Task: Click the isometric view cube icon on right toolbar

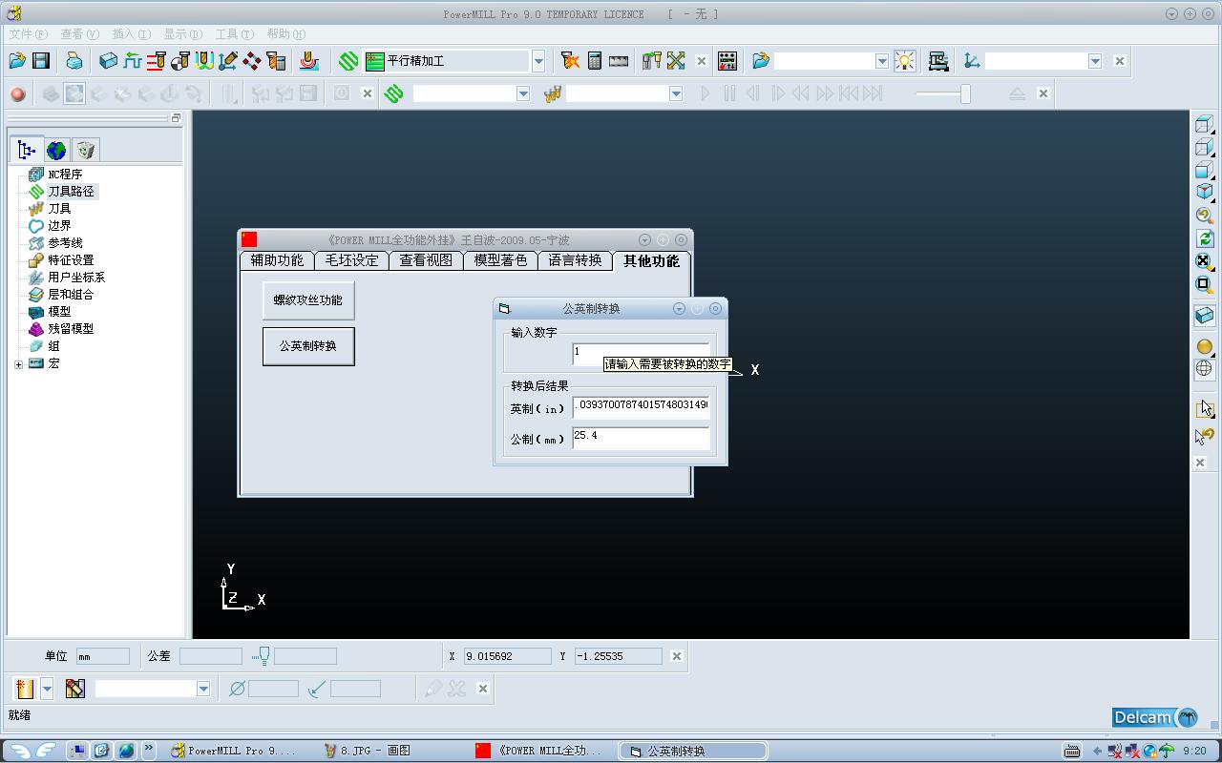Action: coord(1204,192)
